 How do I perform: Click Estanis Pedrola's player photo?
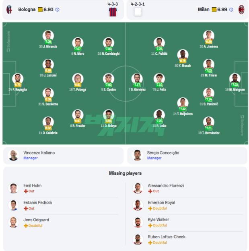pos(13,205)
